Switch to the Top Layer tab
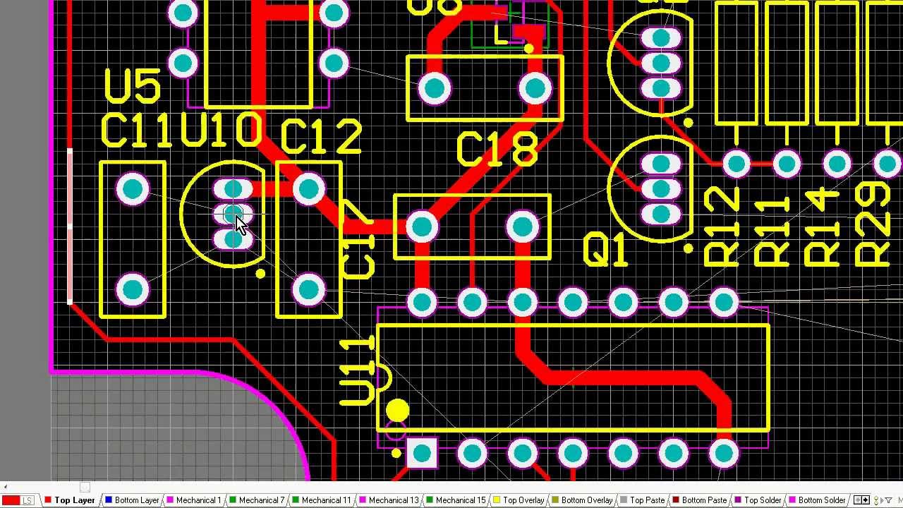This screenshot has width=903, height=508. 70,500
